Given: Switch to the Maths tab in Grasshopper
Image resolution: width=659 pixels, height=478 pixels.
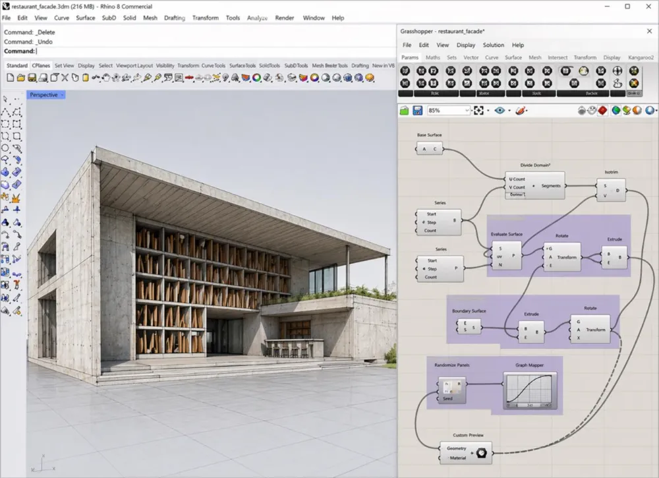Looking at the screenshot, I should tap(432, 57).
